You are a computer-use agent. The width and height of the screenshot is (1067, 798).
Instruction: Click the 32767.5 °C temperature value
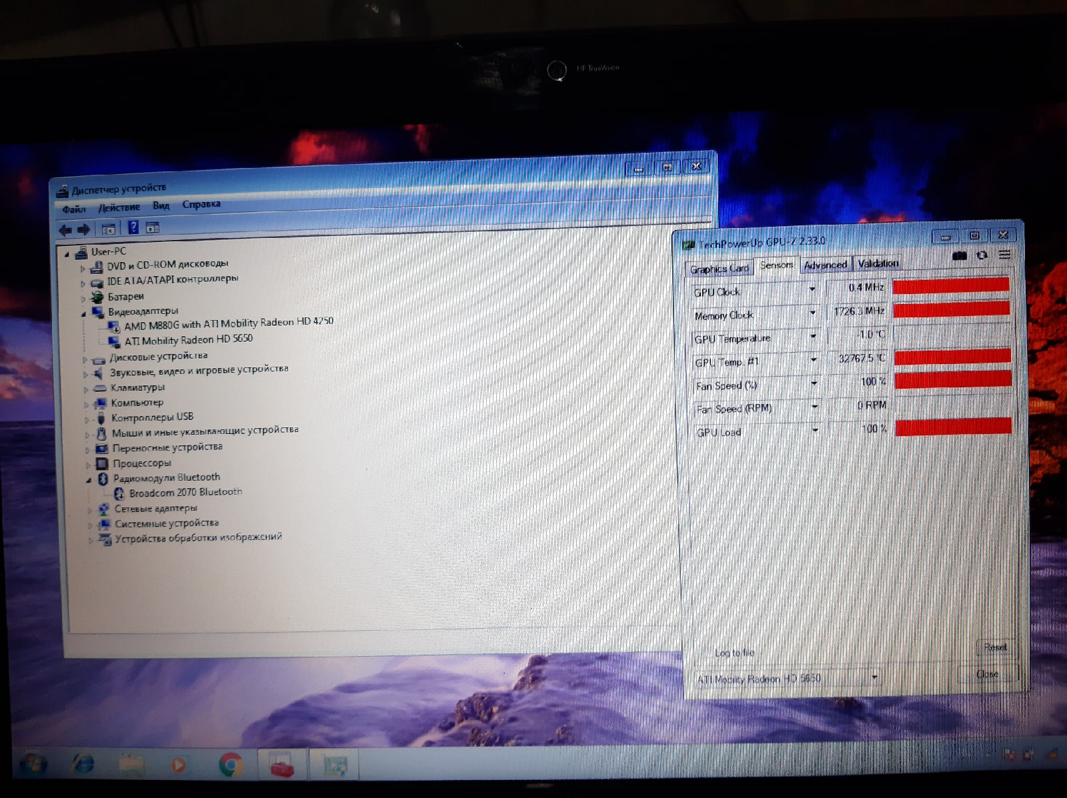coord(861,359)
